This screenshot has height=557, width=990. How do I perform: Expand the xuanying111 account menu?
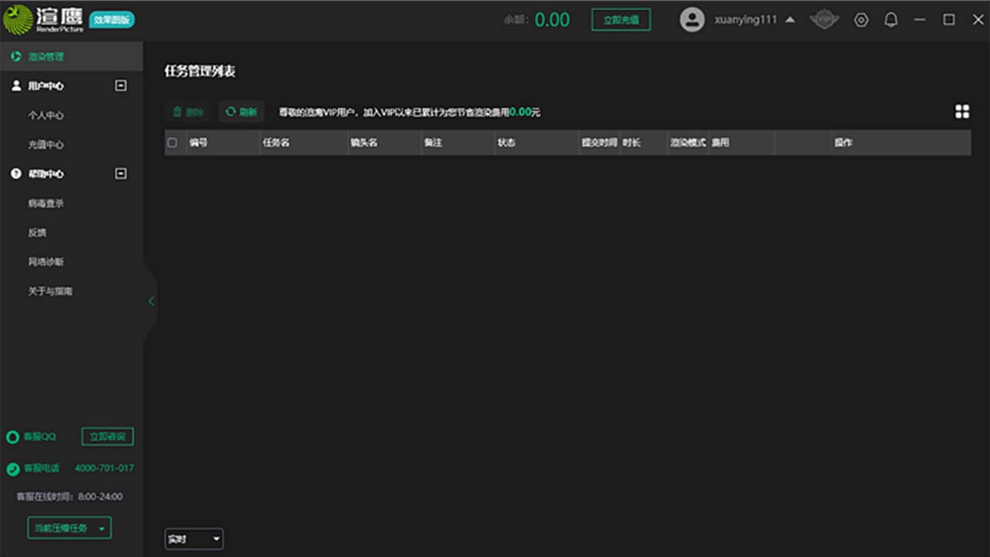790,20
